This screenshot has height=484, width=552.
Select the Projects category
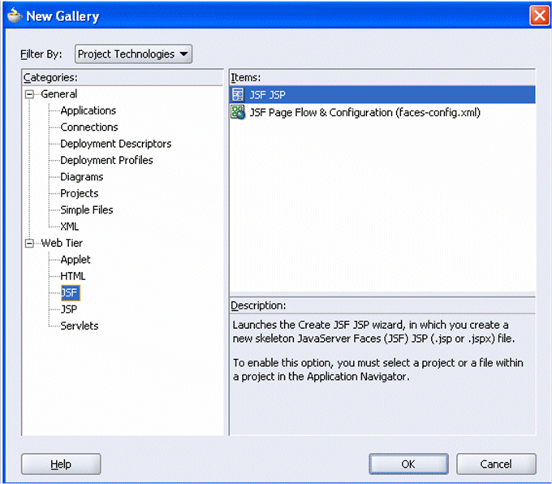click(80, 193)
